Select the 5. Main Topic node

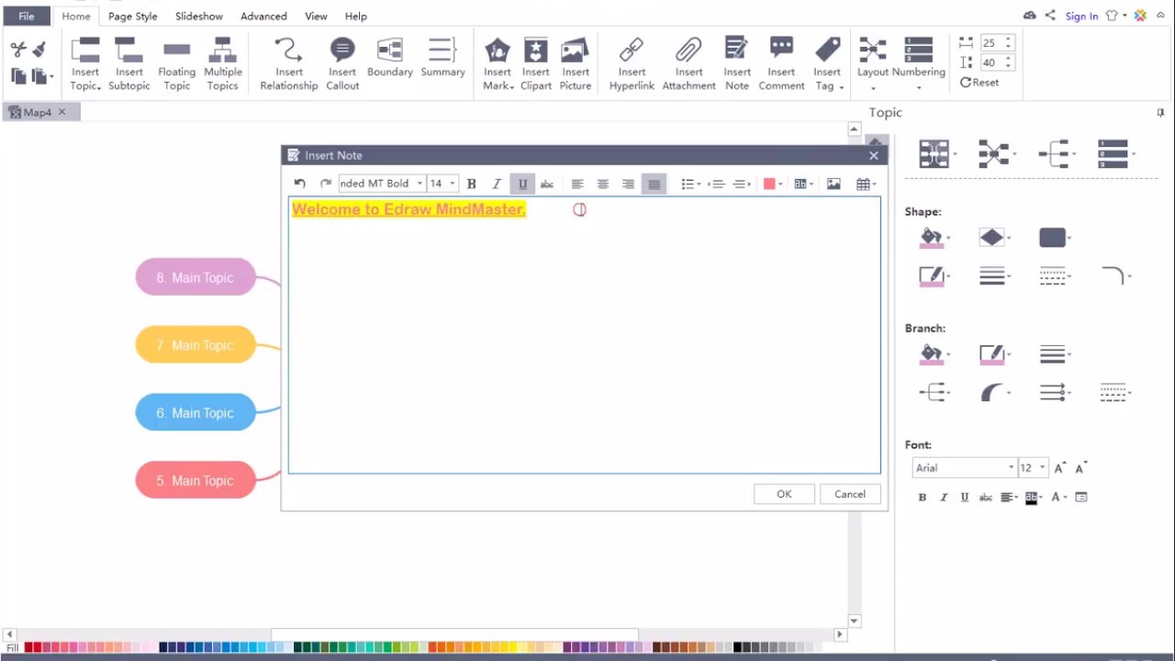click(x=196, y=480)
